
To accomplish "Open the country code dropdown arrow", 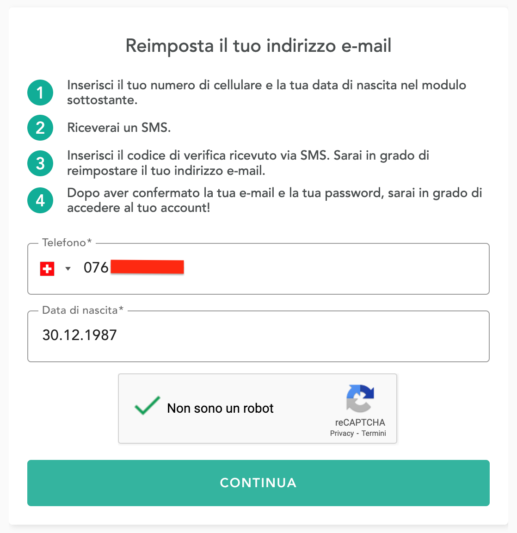I will tap(68, 269).
